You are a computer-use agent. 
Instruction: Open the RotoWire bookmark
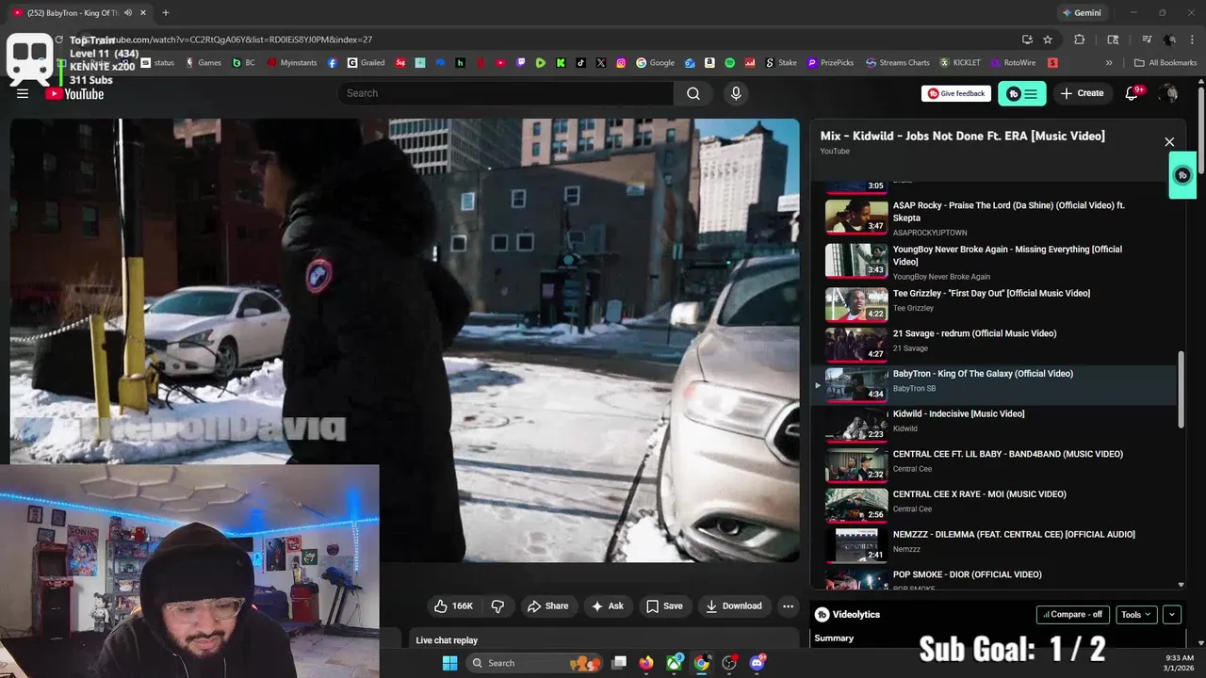pos(1013,63)
